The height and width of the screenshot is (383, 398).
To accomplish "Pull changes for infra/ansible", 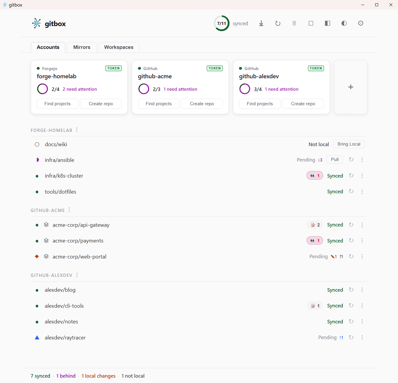I will 335,159.
